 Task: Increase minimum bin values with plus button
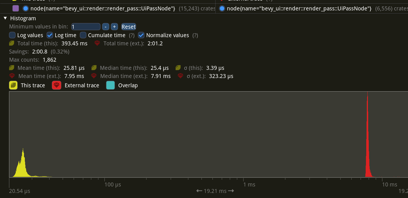[114, 27]
